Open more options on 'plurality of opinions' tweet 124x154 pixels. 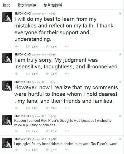(x=66, y=131)
